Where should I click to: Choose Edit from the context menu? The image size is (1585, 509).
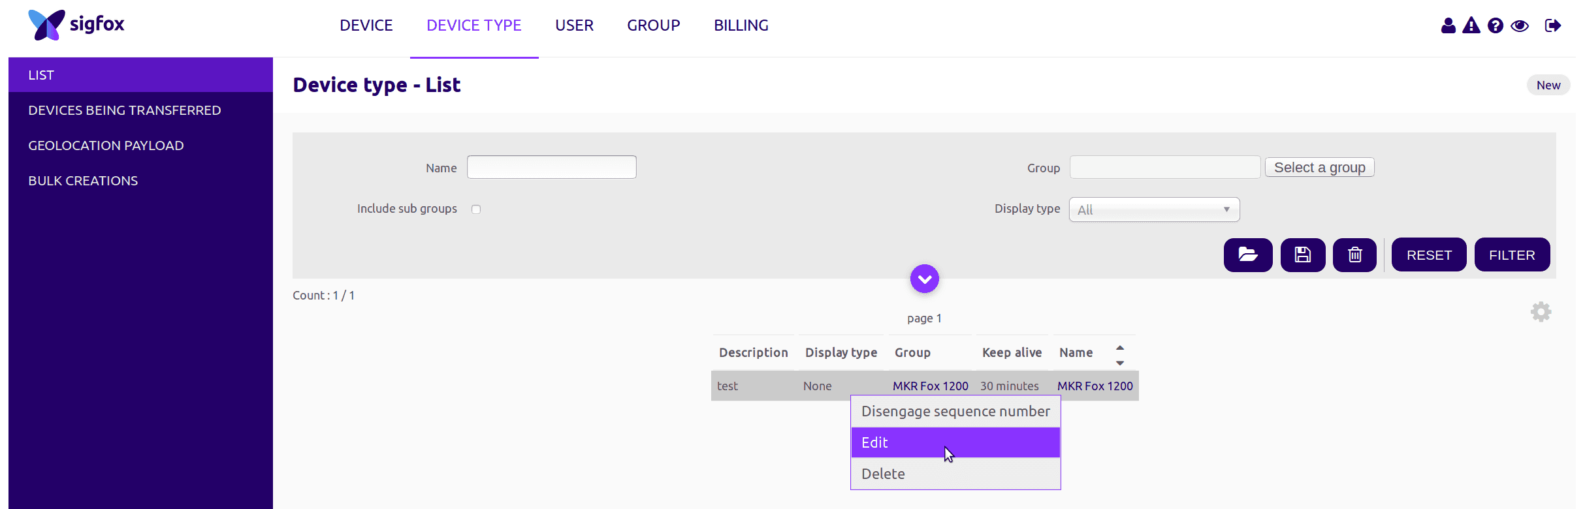click(955, 442)
